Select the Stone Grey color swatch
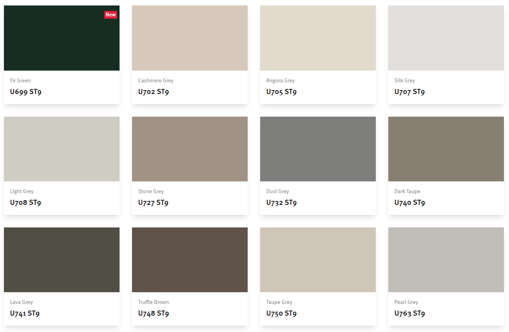 click(x=190, y=149)
